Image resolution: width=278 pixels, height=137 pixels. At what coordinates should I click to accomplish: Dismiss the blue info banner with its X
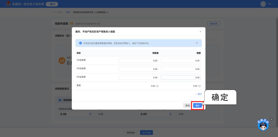(x=197, y=43)
